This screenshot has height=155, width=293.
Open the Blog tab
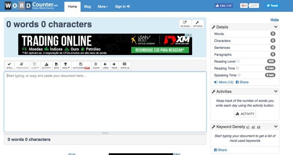coord(87,7)
